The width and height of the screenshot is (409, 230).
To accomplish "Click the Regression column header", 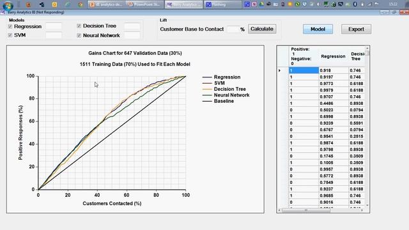I will click(333, 56).
